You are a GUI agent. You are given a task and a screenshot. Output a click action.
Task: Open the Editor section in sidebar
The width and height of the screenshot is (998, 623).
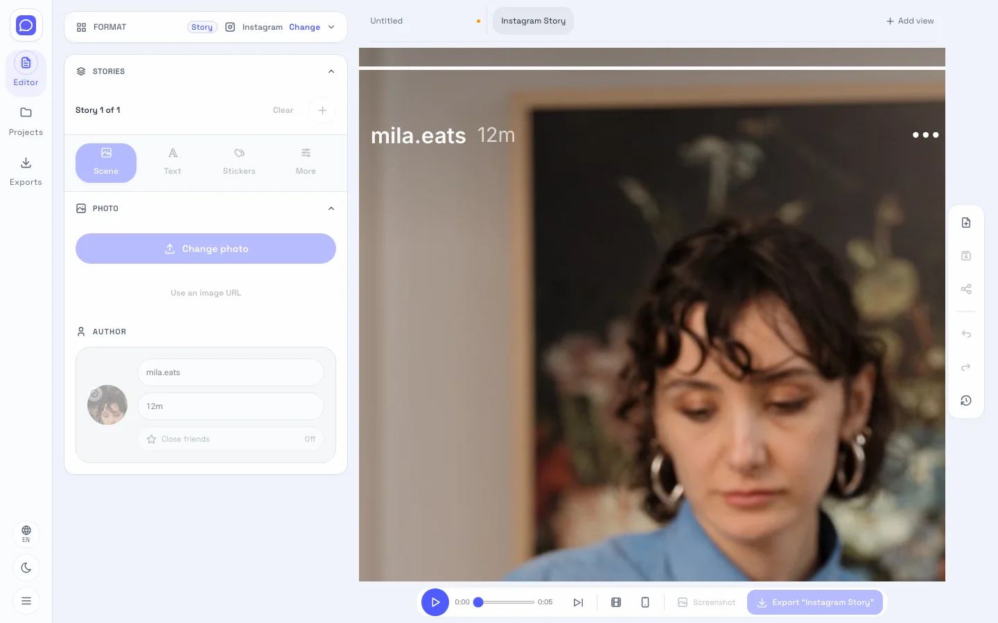pyautogui.click(x=26, y=71)
